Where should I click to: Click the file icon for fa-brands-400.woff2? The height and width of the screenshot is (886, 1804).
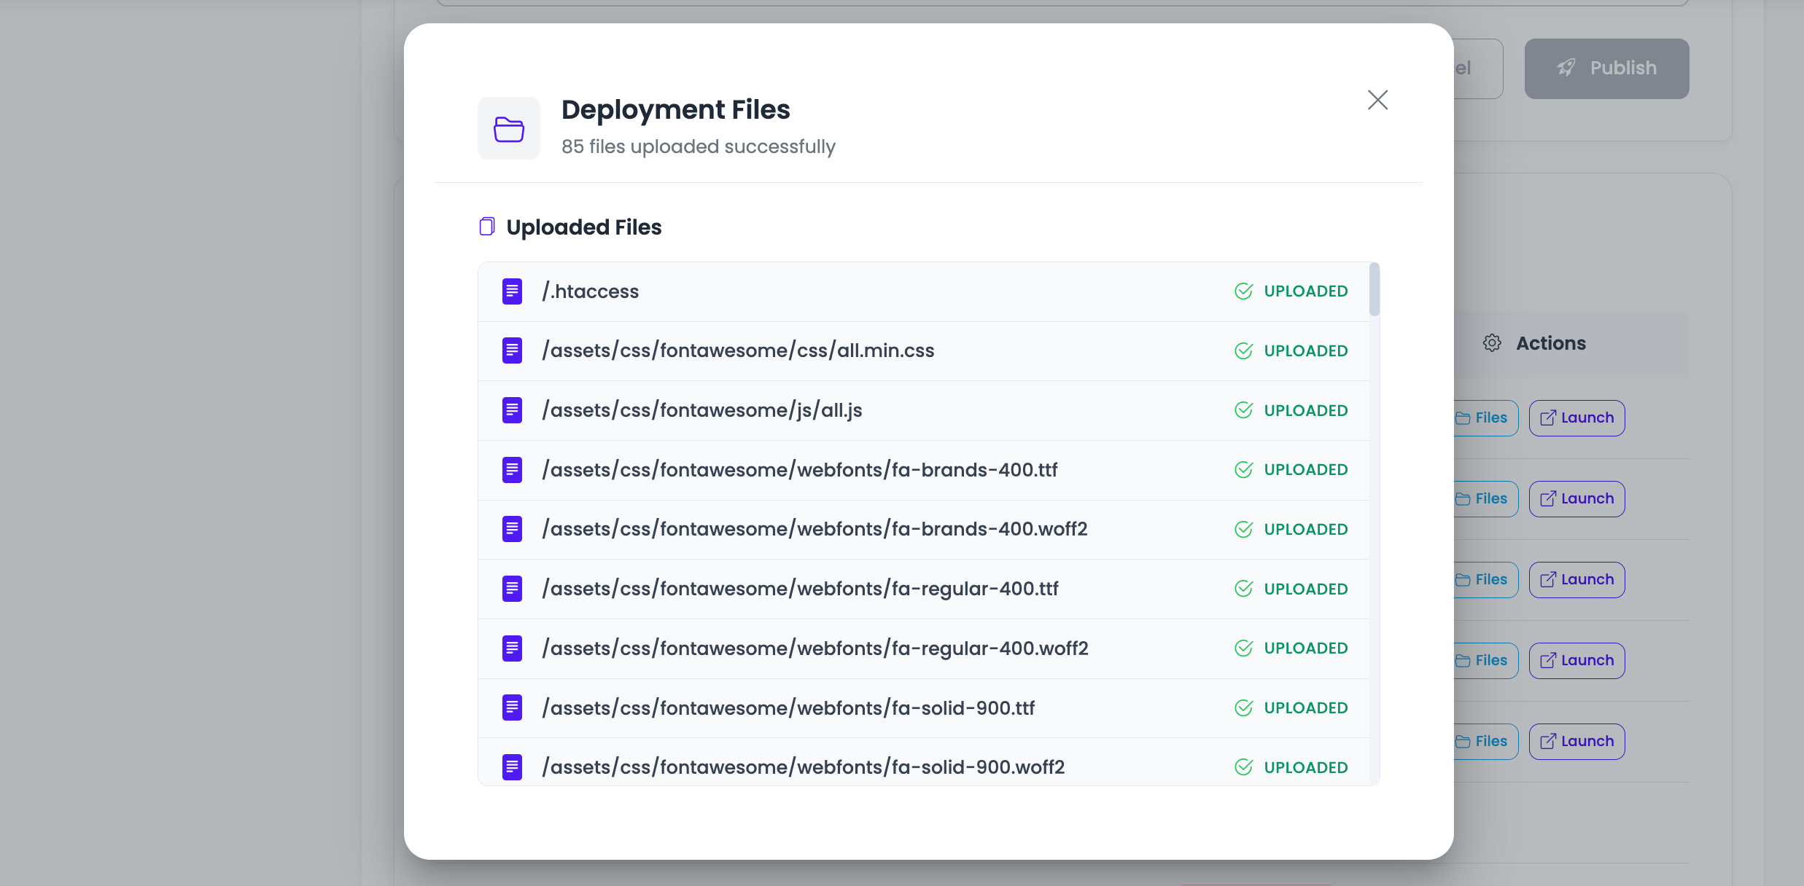pyautogui.click(x=512, y=529)
